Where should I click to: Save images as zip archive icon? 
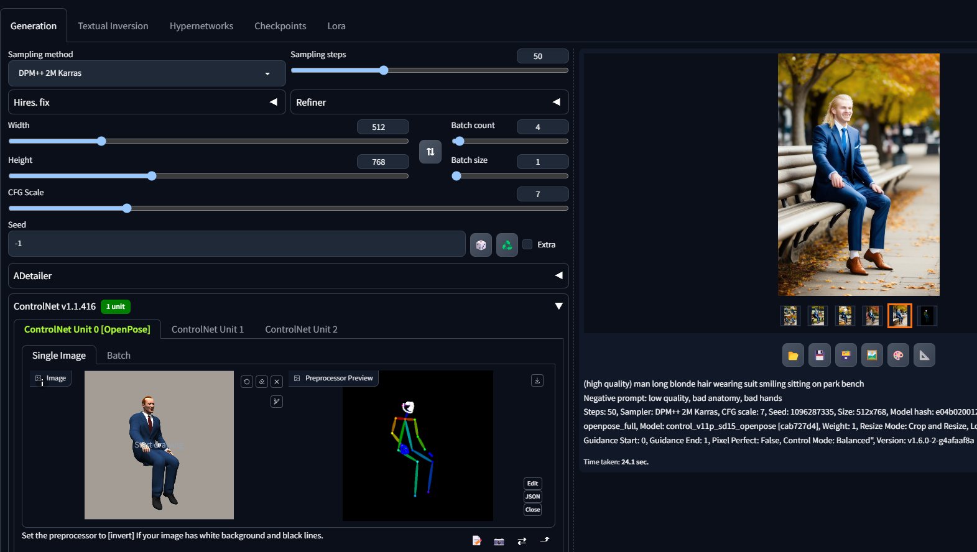coord(846,356)
